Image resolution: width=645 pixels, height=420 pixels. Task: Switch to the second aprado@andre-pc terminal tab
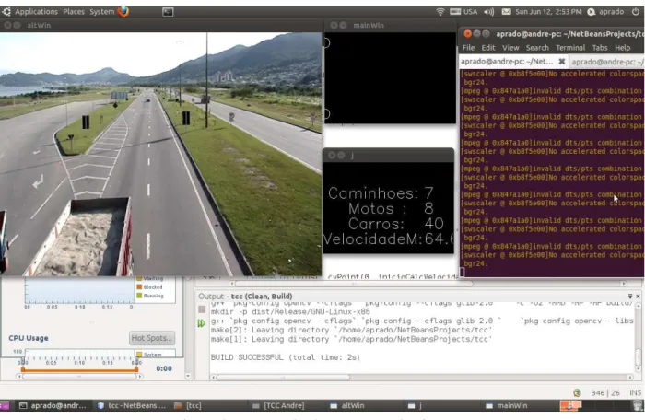pyautogui.click(x=607, y=62)
